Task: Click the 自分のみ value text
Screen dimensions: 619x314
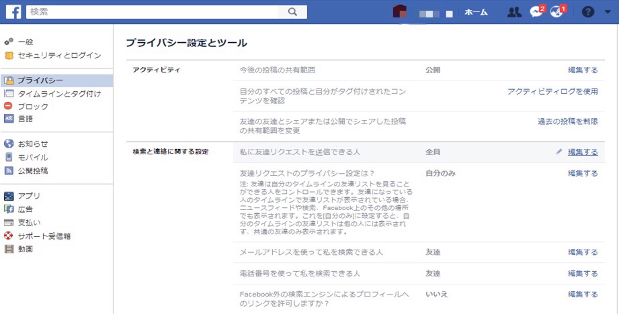Action: click(440, 173)
